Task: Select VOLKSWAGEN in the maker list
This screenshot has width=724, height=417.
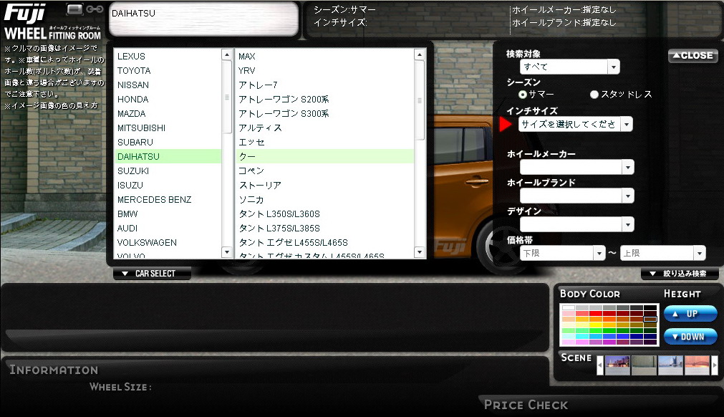Action: click(x=168, y=242)
